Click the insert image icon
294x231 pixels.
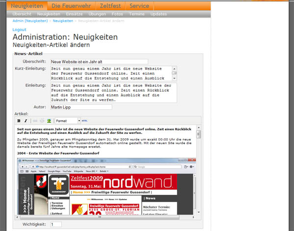tap(49, 120)
